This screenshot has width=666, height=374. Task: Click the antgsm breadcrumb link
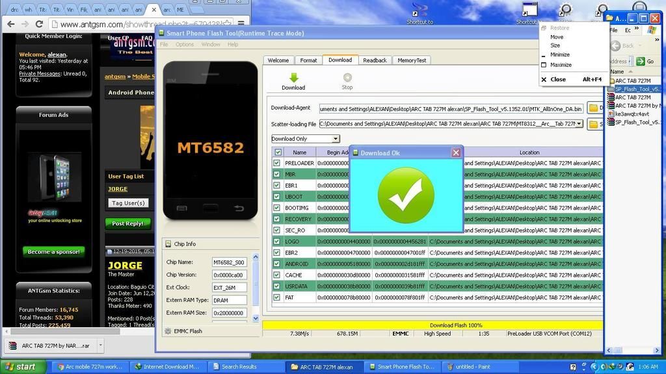tap(114, 77)
